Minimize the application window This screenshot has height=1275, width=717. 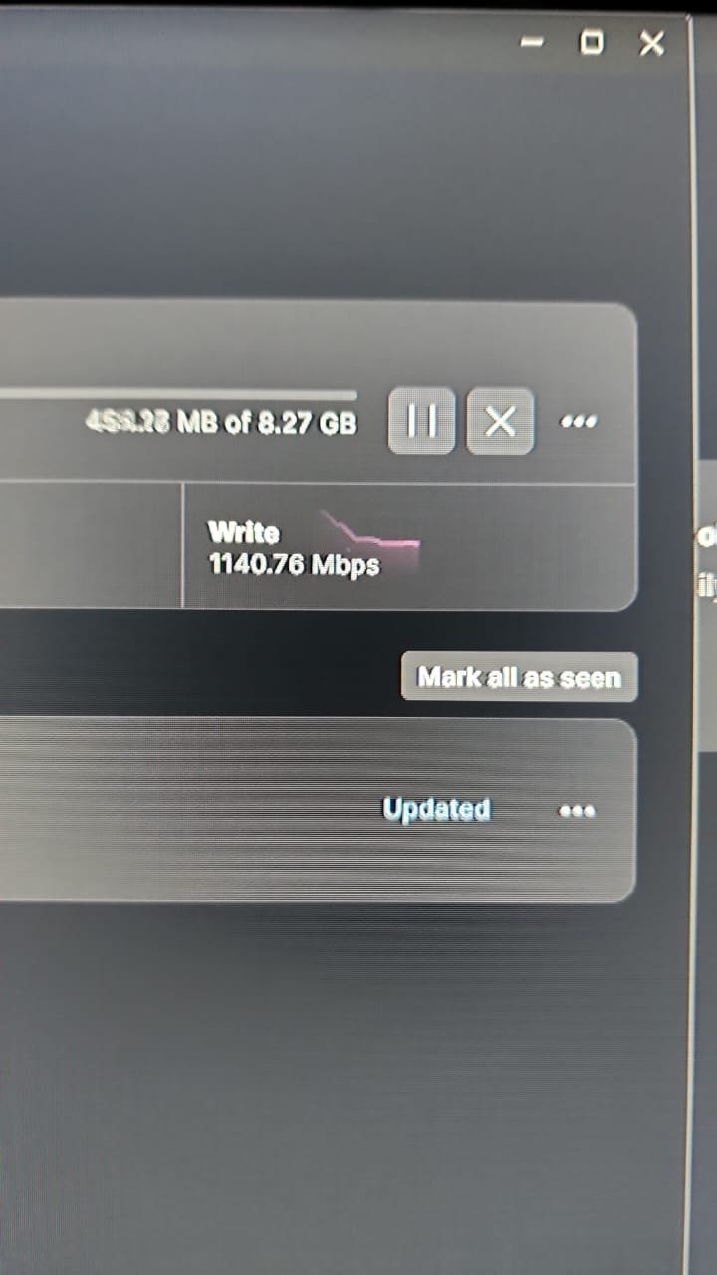tap(533, 42)
